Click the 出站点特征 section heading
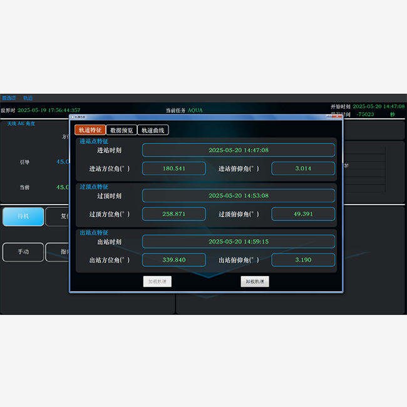407x407 pixels. tap(94, 232)
